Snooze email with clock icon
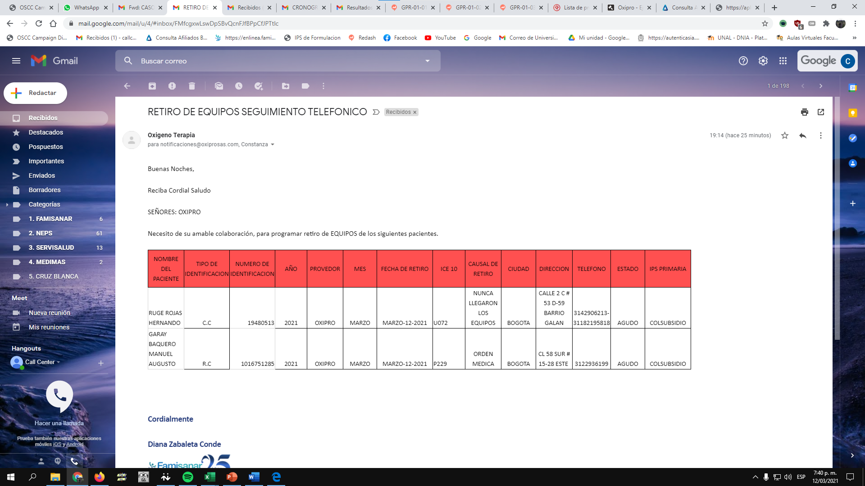865x486 pixels. (x=239, y=86)
